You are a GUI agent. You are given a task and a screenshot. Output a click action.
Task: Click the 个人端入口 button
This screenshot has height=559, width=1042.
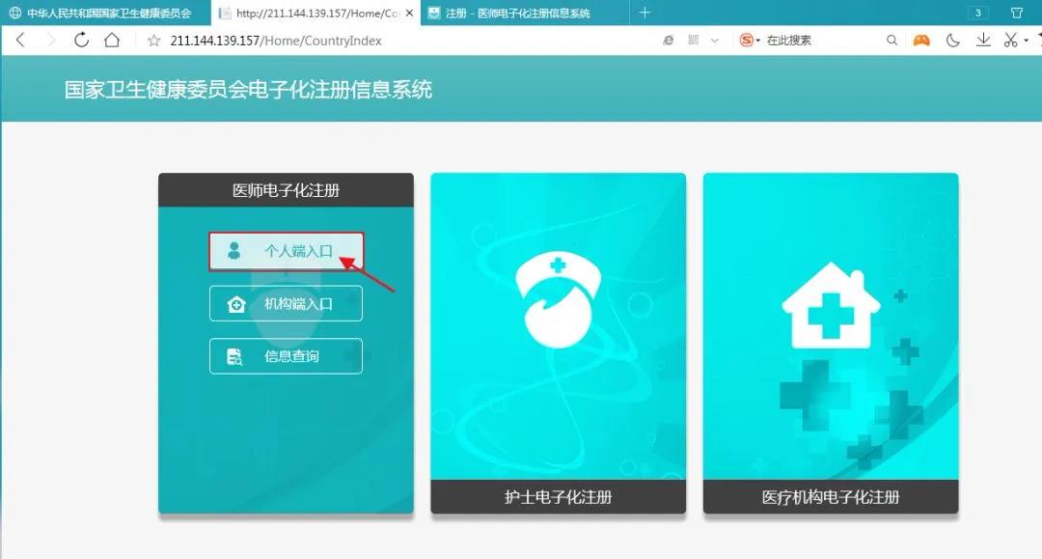tap(286, 251)
